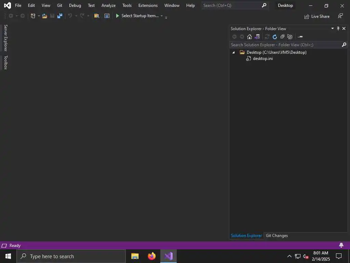350x263 pixels.
Task: Click the Open File toolbar icon
Action: pos(45,16)
